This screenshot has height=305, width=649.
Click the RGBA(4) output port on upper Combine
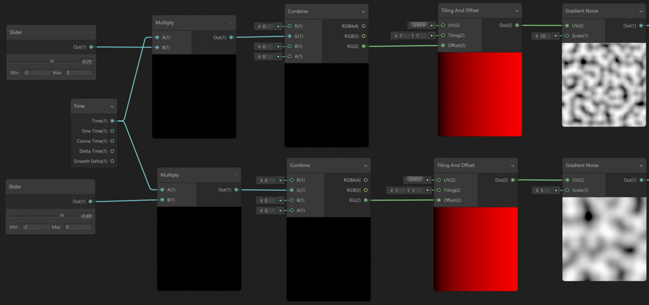(363, 26)
